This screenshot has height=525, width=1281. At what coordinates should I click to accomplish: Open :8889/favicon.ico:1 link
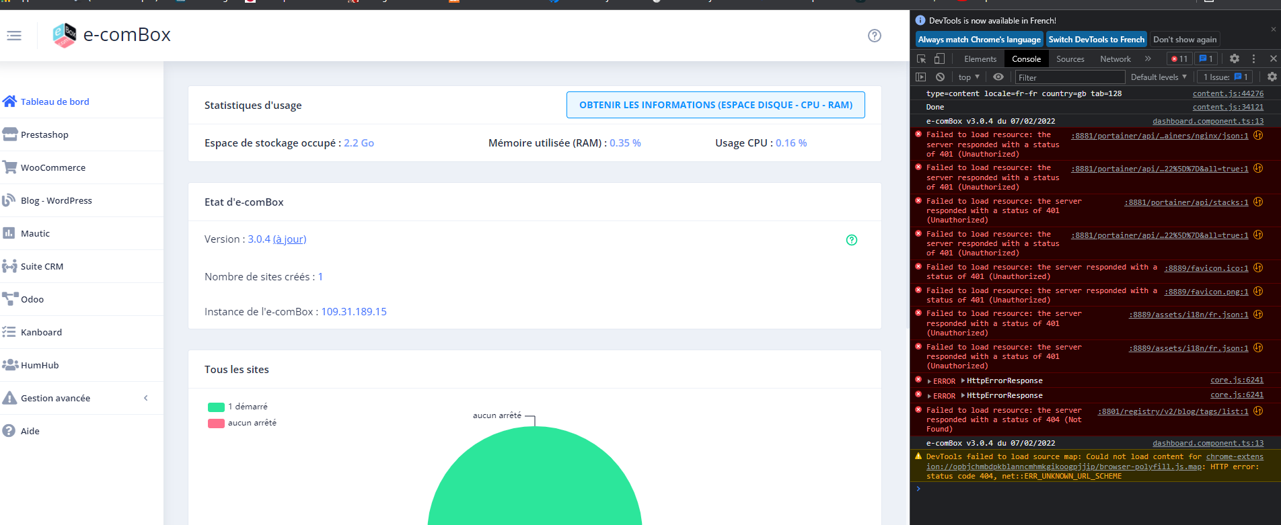coord(1206,268)
